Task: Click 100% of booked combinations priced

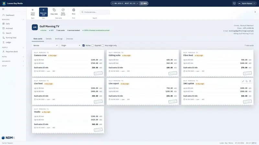Action: 96,30
